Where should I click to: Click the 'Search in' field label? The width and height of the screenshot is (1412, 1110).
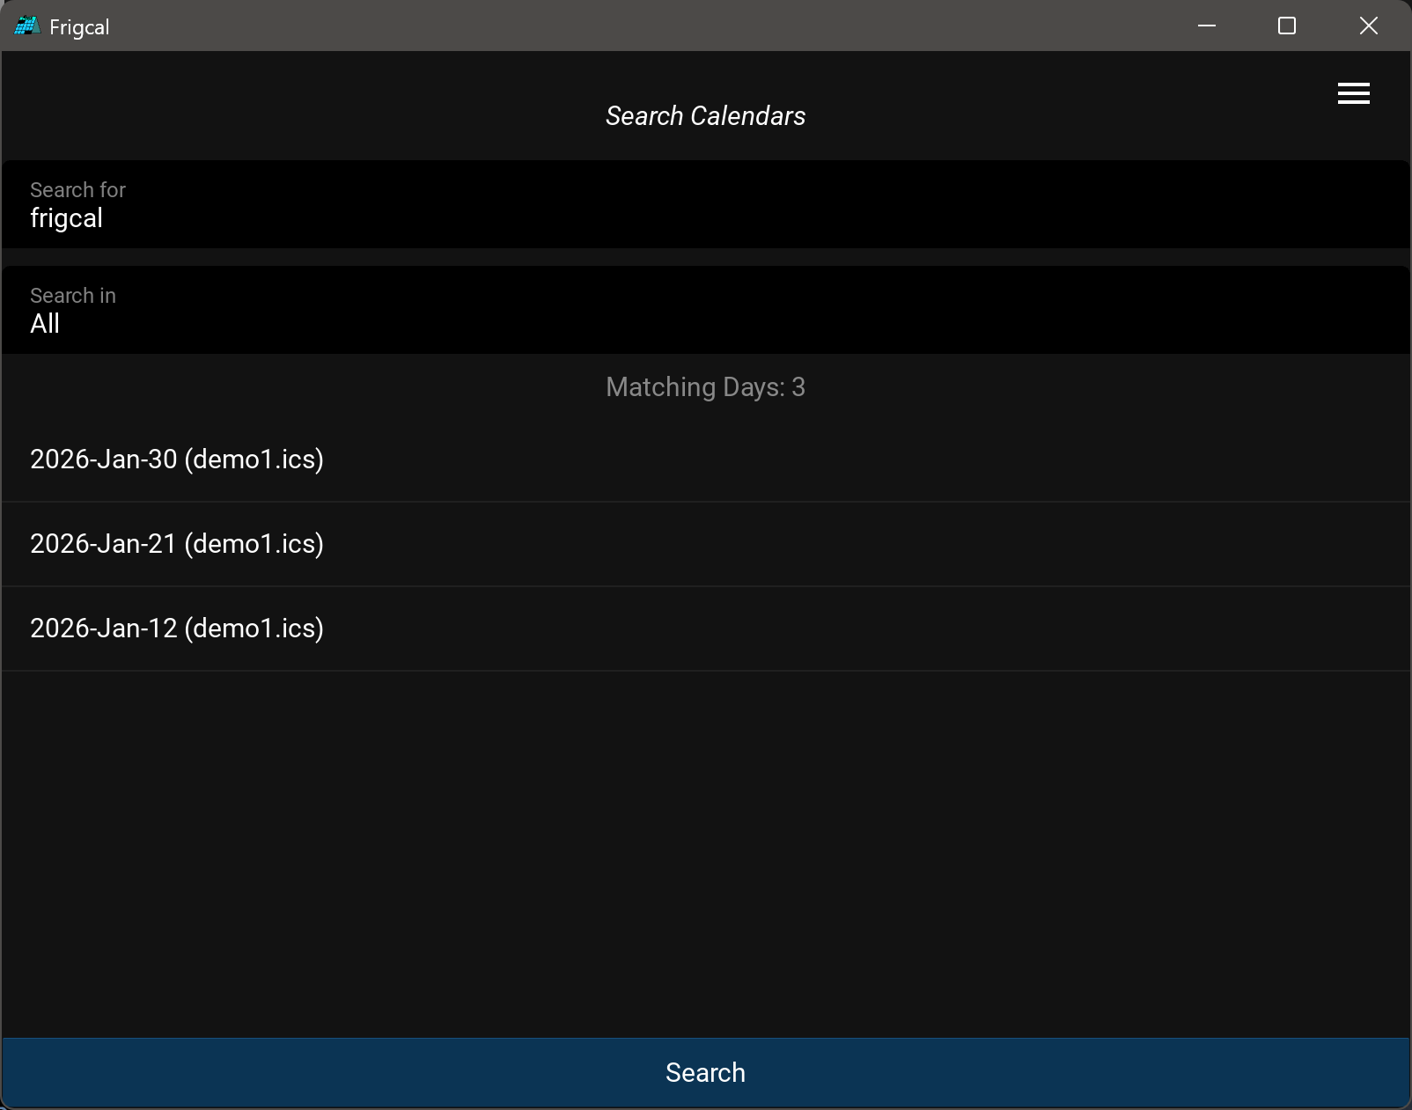click(x=73, y=296)
